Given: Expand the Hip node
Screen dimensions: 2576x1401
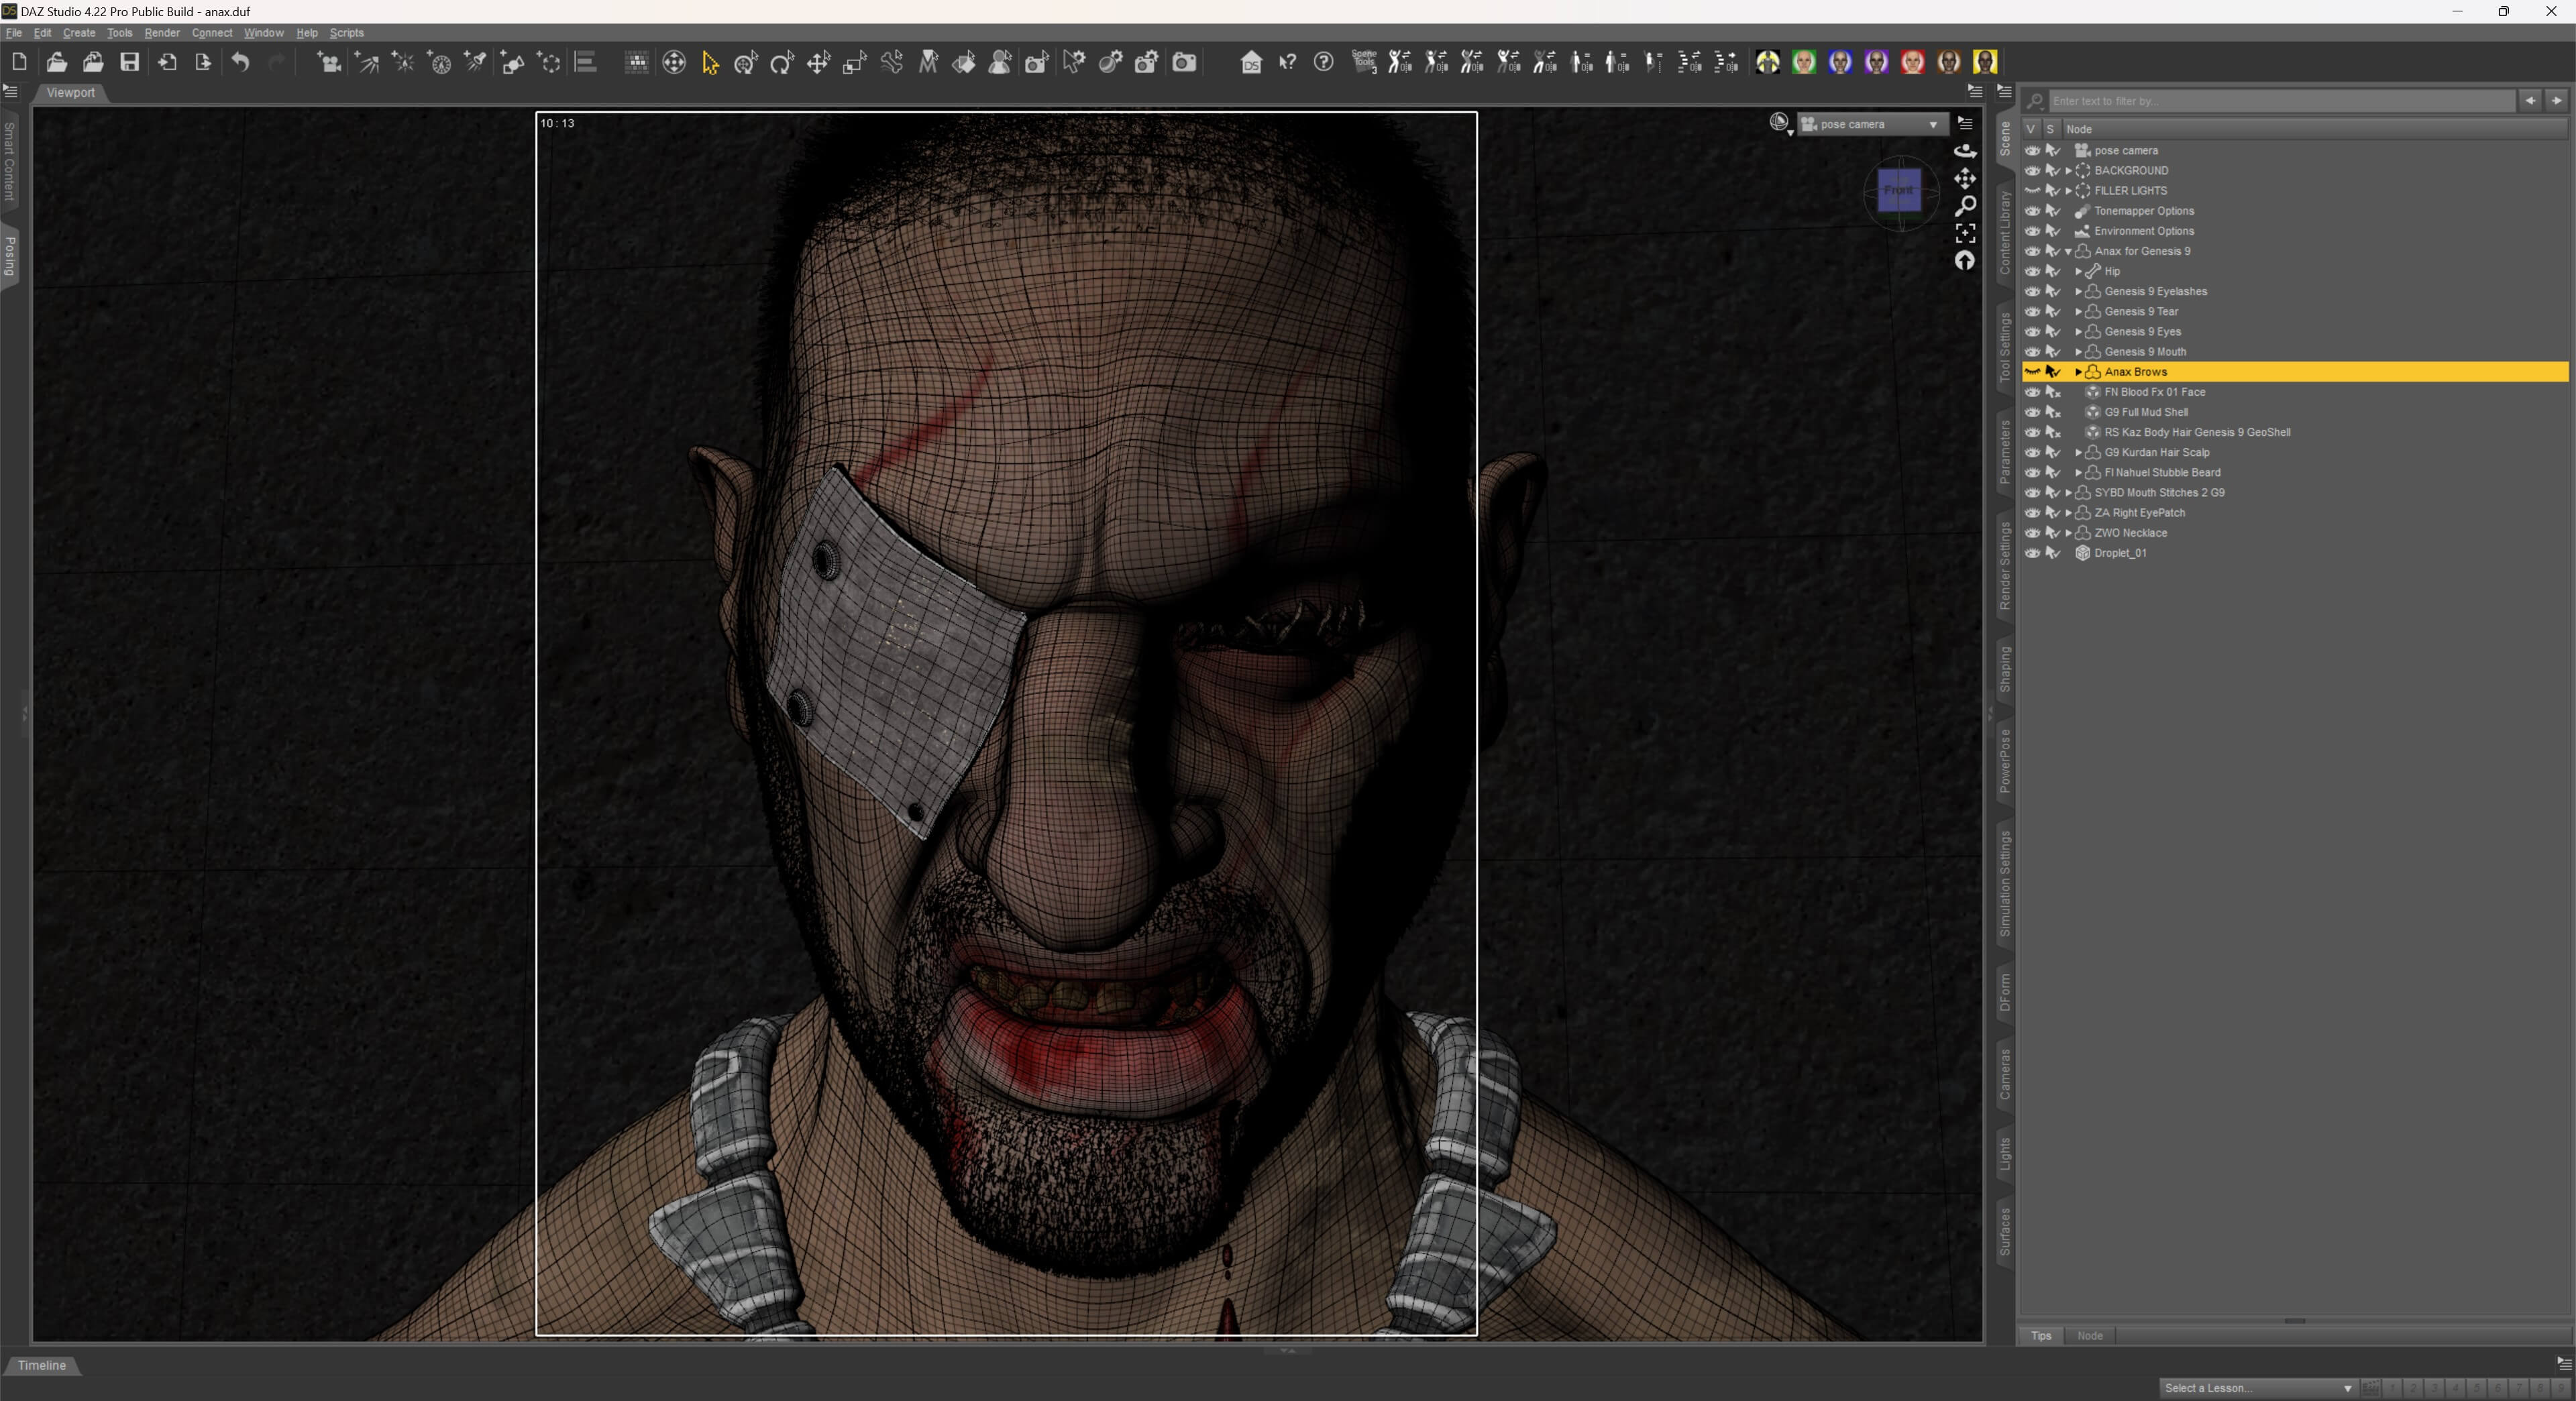Looking at the screenshot, I should pos(2078,271).
